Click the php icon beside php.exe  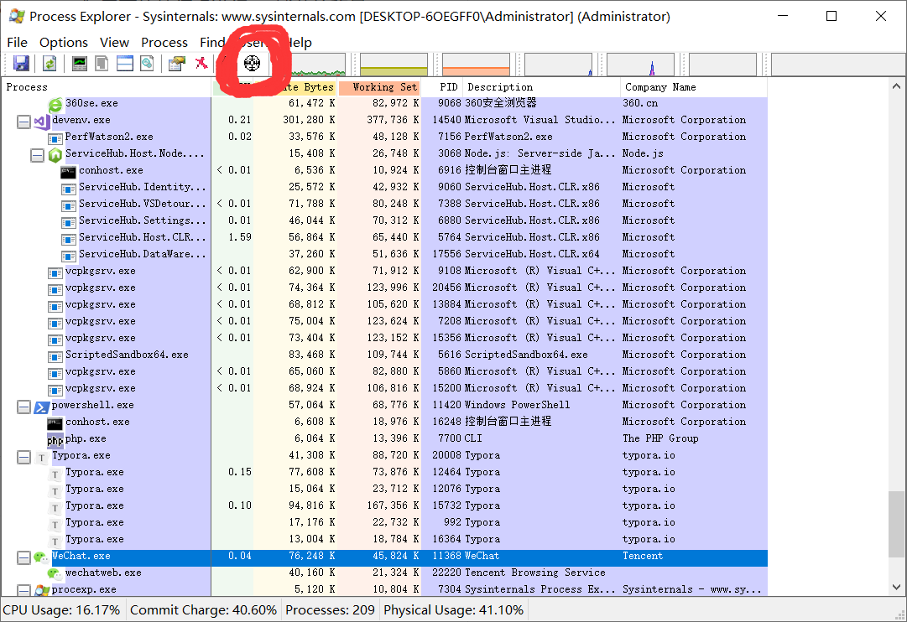click(55, 440)
